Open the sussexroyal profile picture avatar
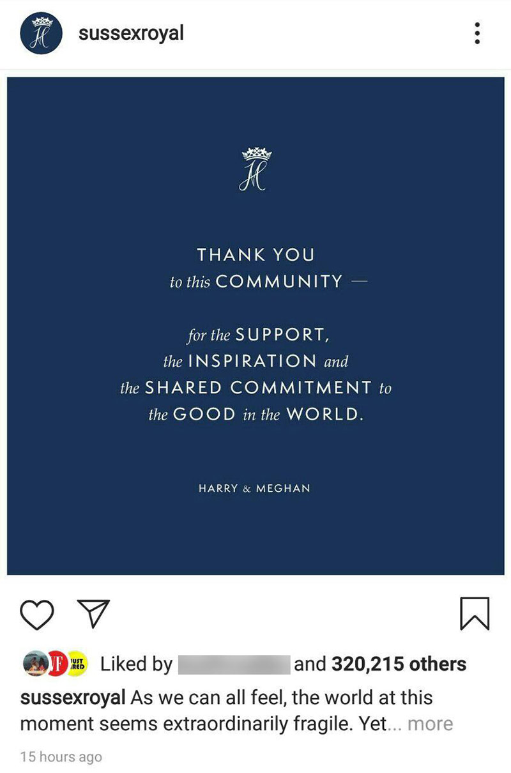Image resolution: width=511 pixels, height=773 pixels. (x=42, y=33)
